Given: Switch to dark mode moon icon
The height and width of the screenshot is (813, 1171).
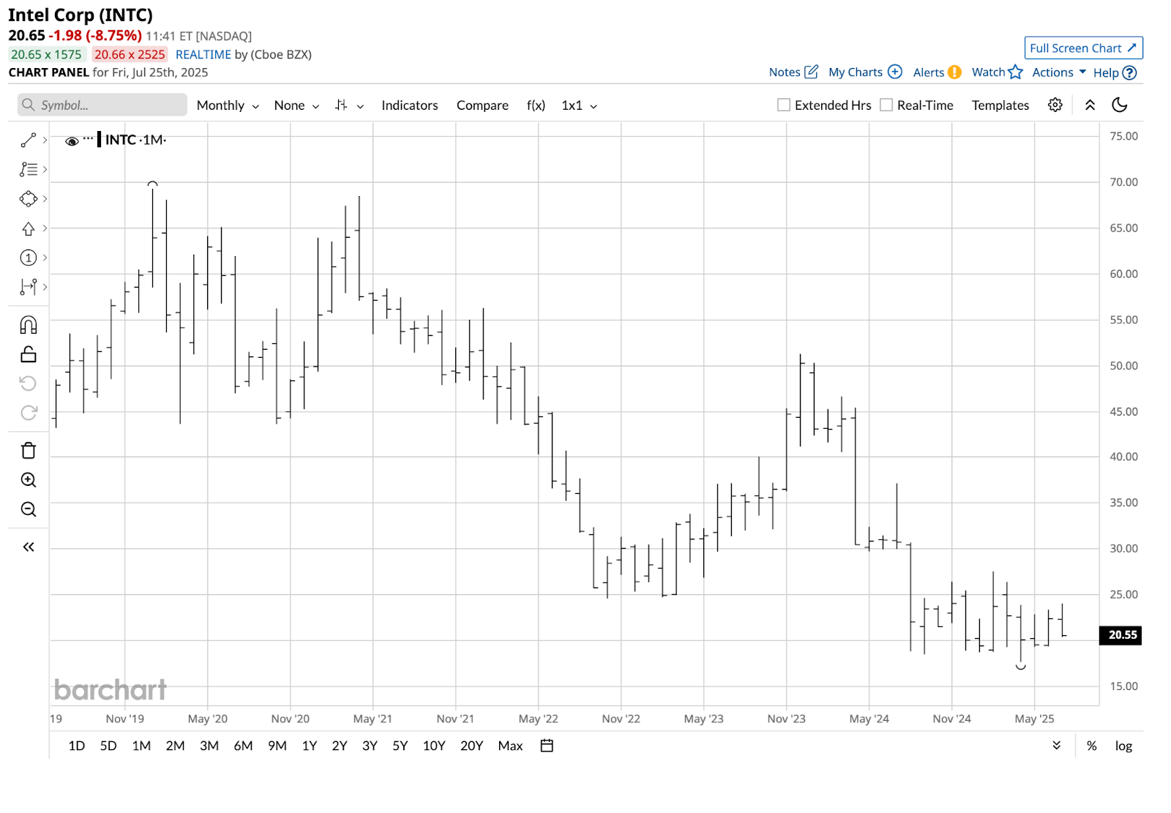Looking at the screenshot, I should (1119, 105).
